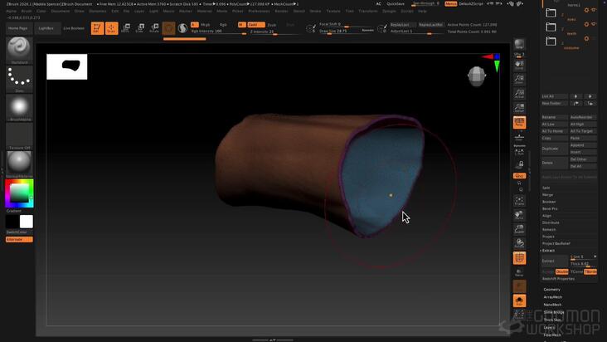This screenshot has width=607, height=342.
Task: Click the PolyF draw polyframe icon
Action: [x=519, y=258]
